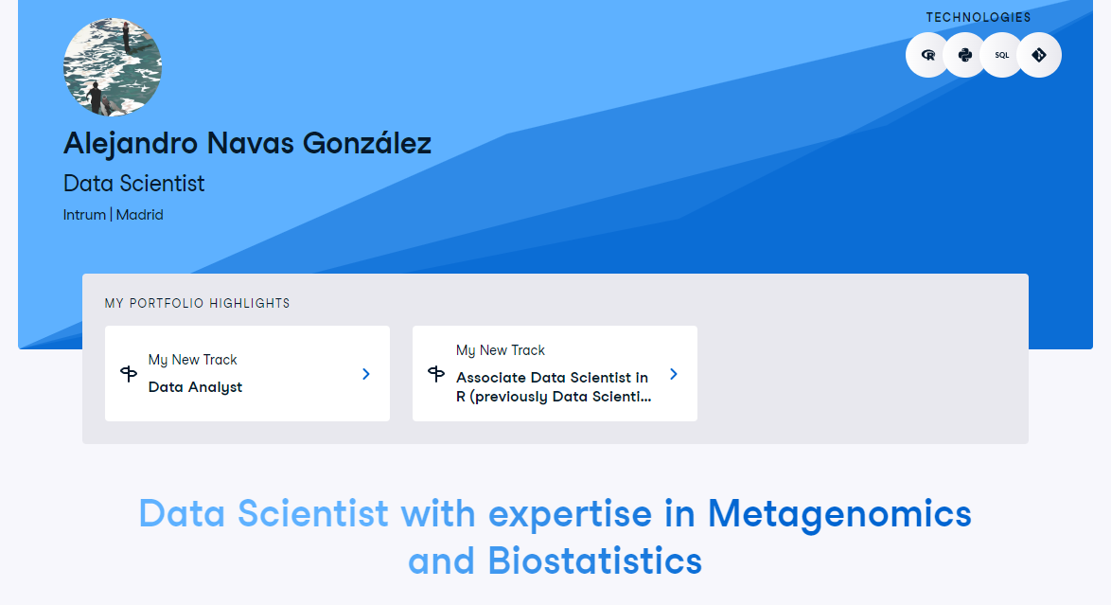The image size is (1111, 605).
Task: Click the R language technology icon
Action: tap(928, 55)
